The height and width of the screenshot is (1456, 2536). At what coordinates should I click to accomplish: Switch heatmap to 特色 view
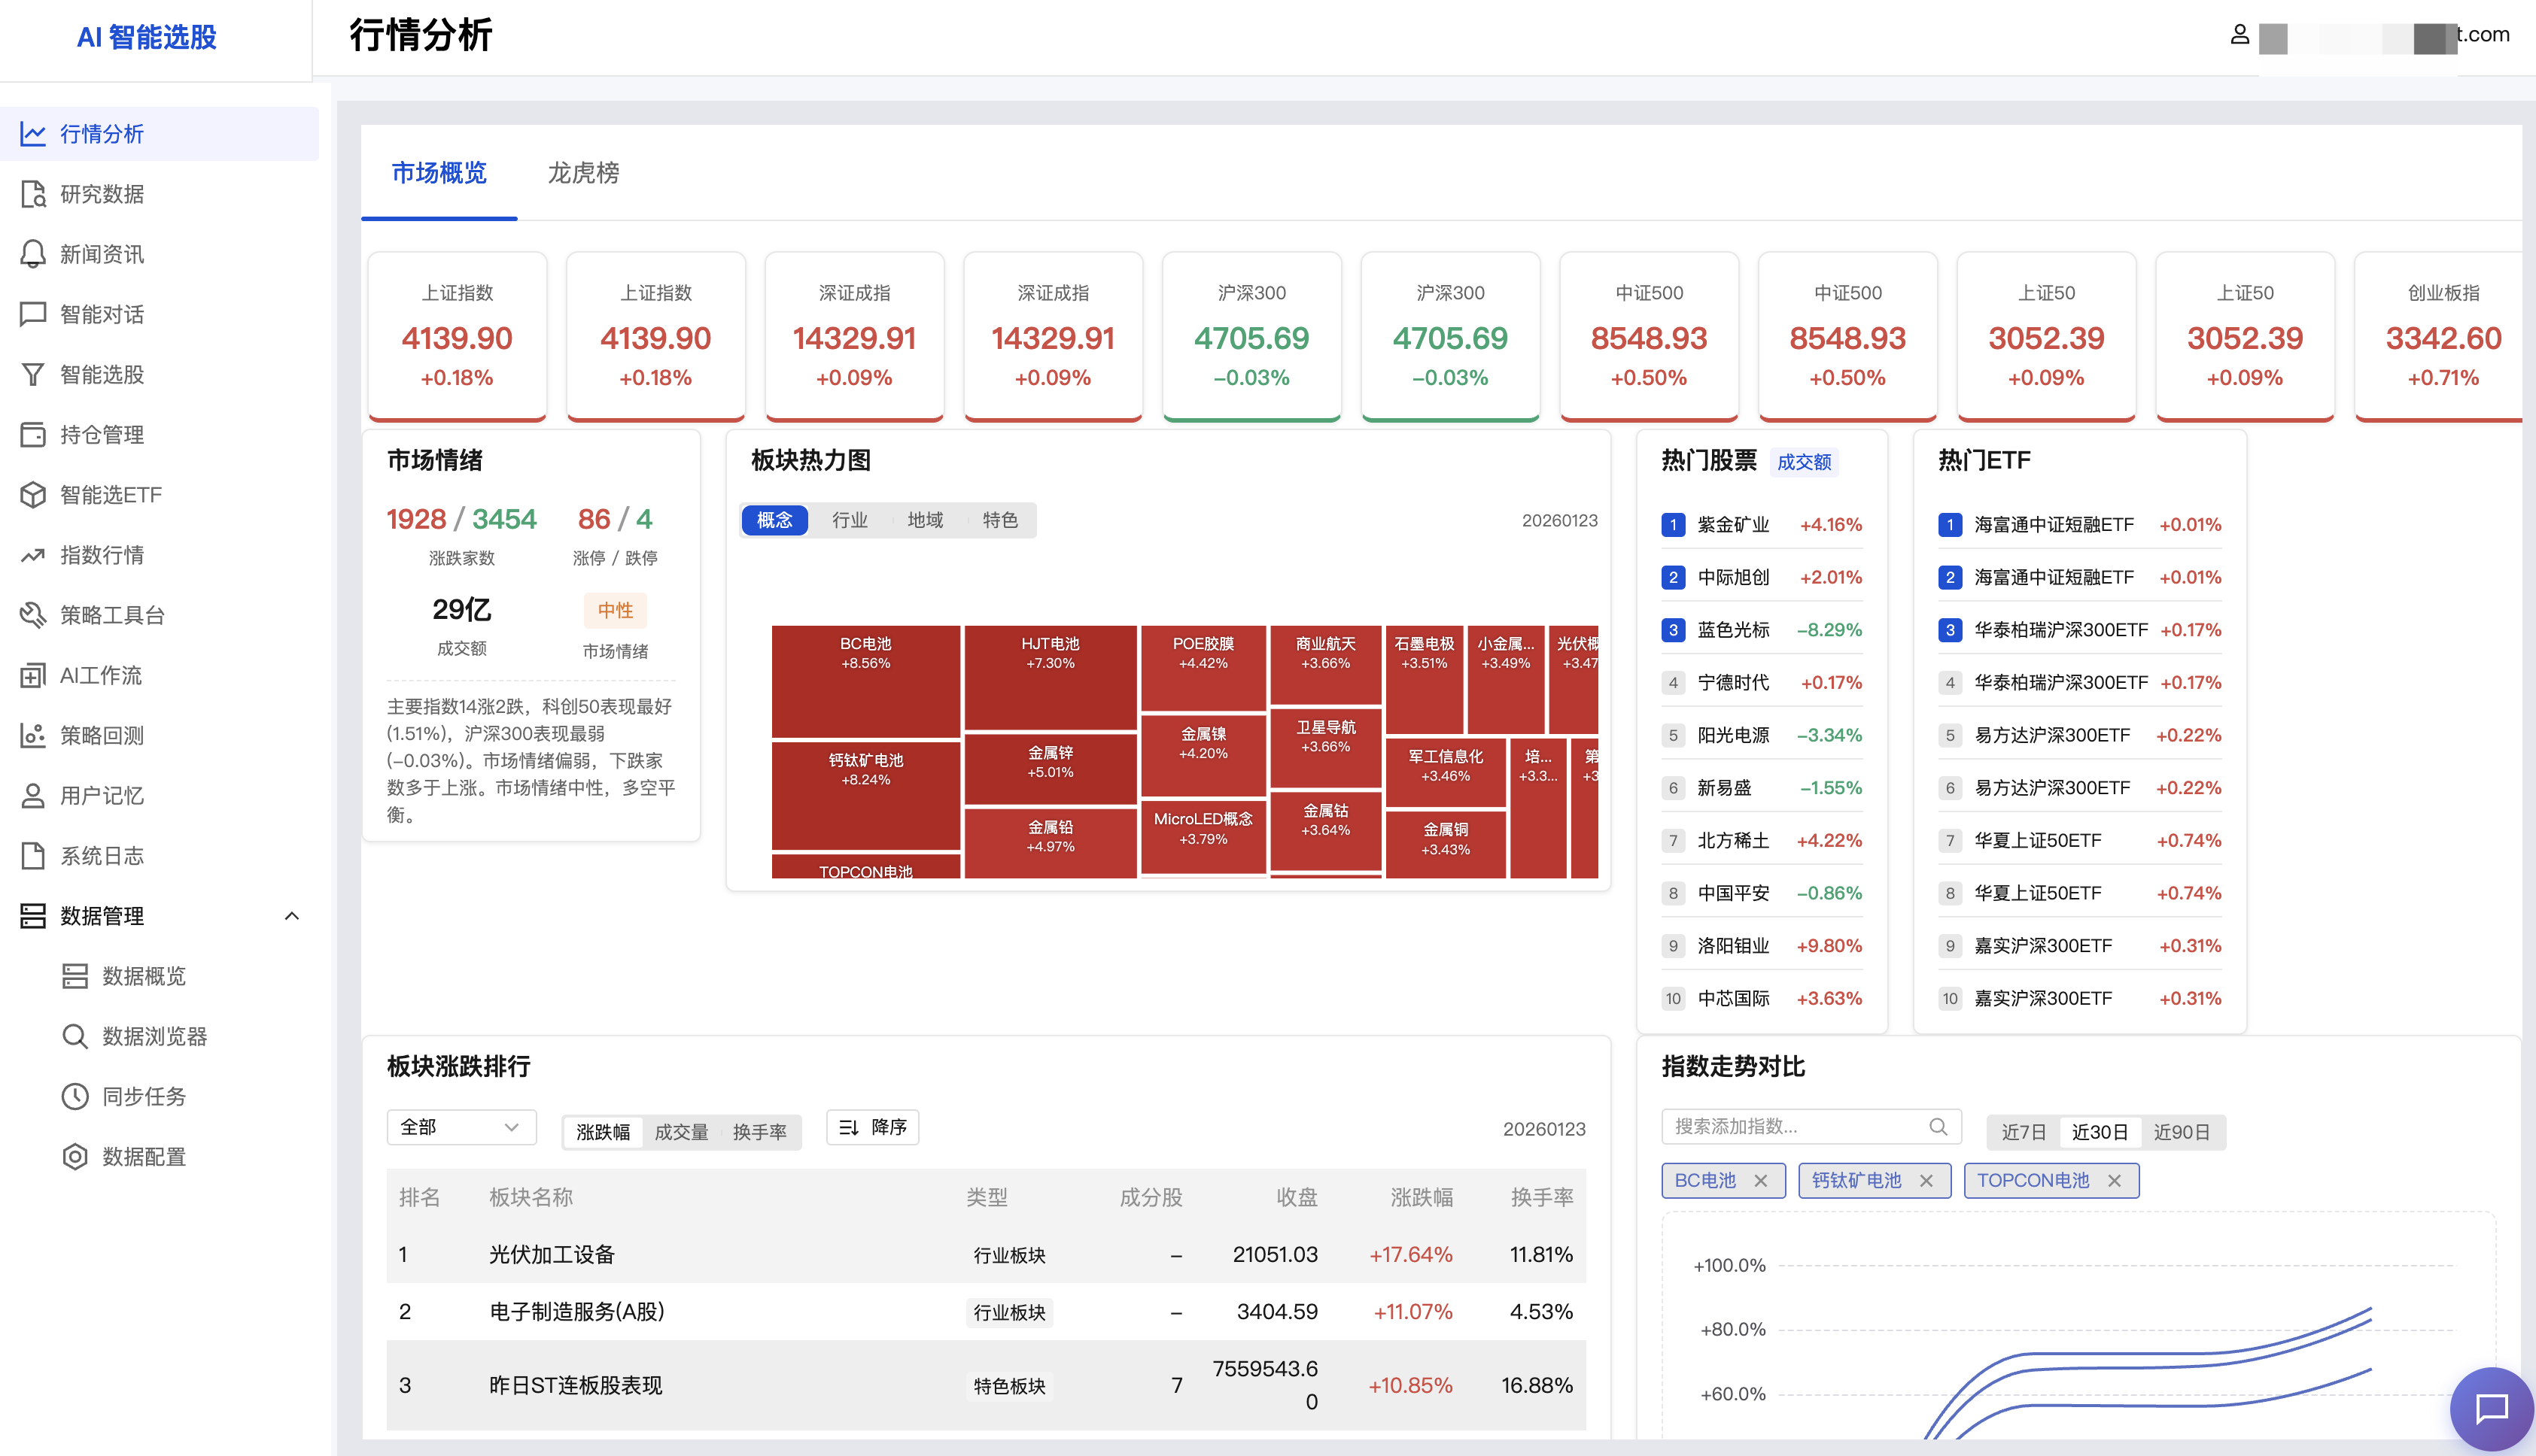pyautogui.click(x=999, y=520)
